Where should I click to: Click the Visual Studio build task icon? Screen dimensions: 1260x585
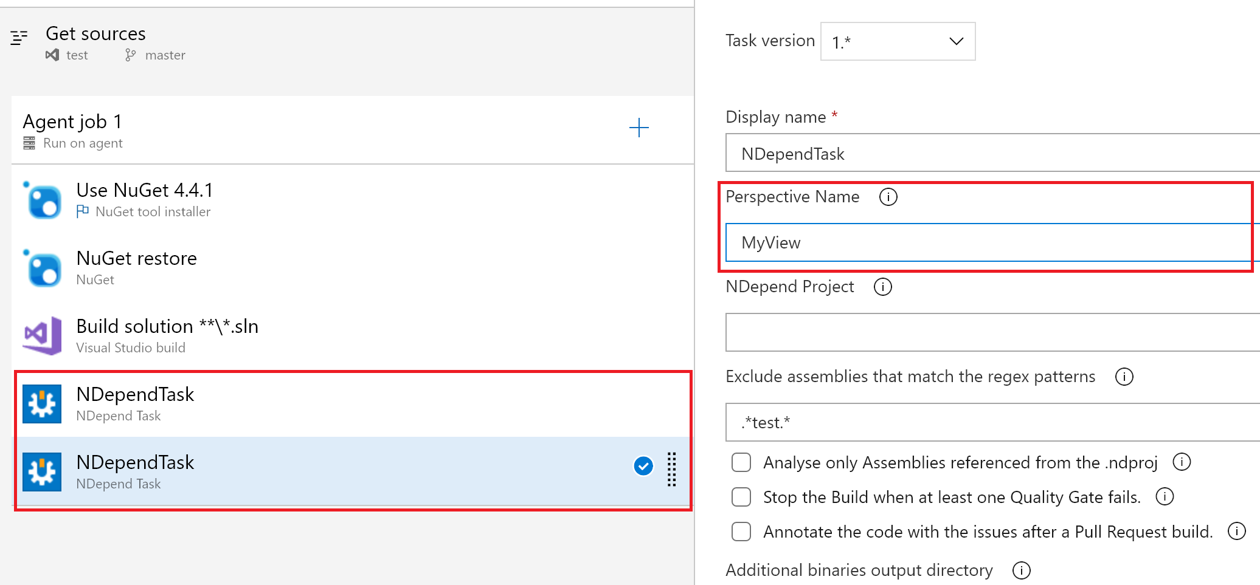click(43, 336)
